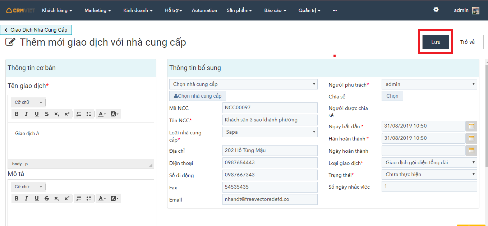Click Superscript in Mô tả editor
This screenshot has width=488, height=226.
click(x=67, y=198)
